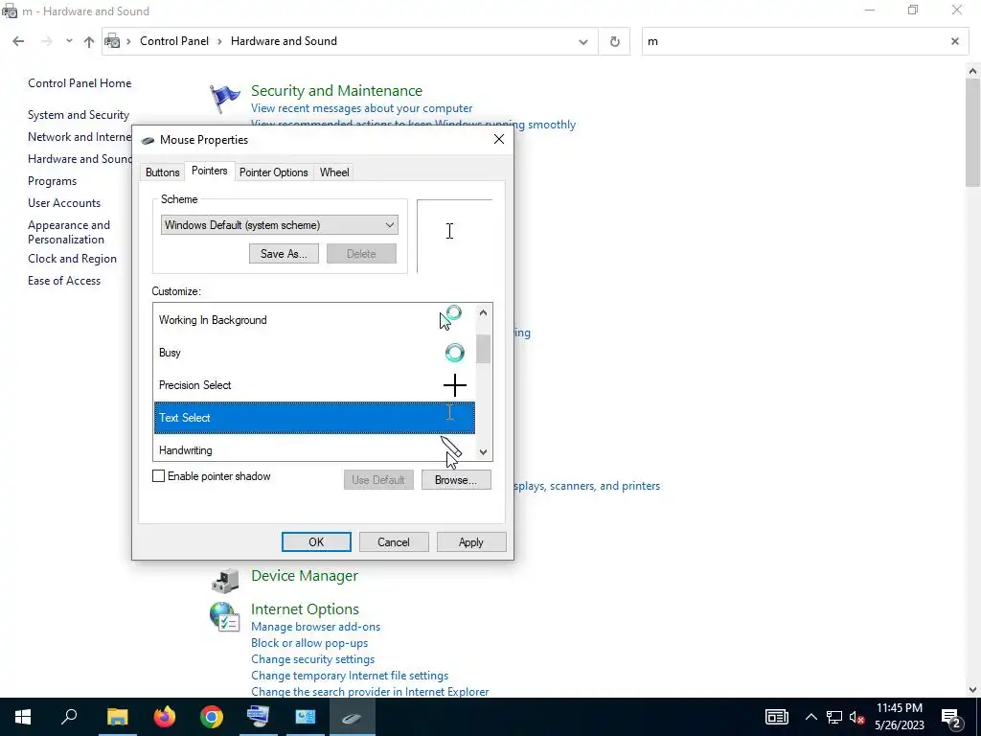Open the Windows Start menu
This screenshot has height=736, width=981.
23,717
